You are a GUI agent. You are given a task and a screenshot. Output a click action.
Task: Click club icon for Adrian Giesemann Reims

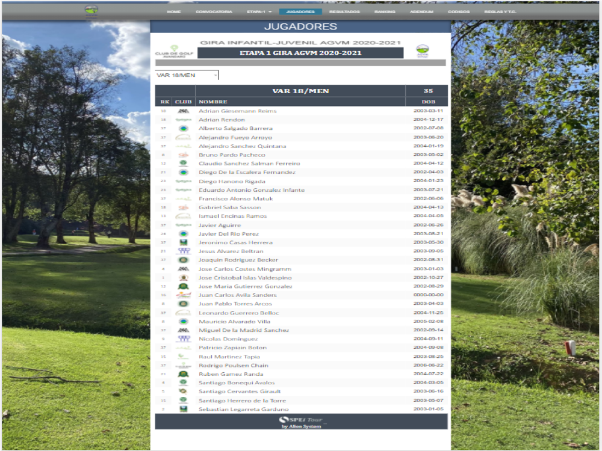click(x=184, y=111)
